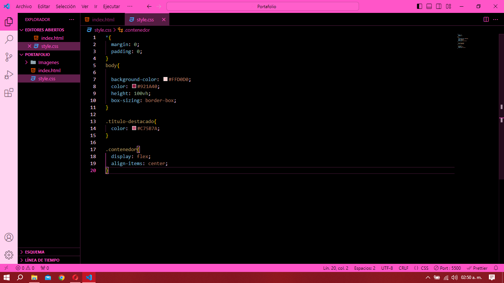Open Manage gear settings menu
This screenshot has width=504, height=283.
pos(9,255)
